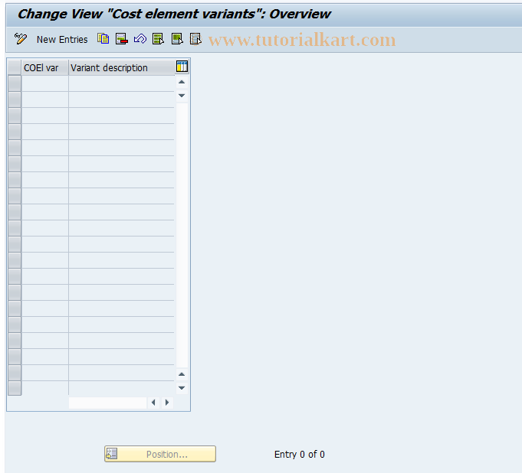Click the Delete entry icon
522x473 pixels.
point(122,39)
